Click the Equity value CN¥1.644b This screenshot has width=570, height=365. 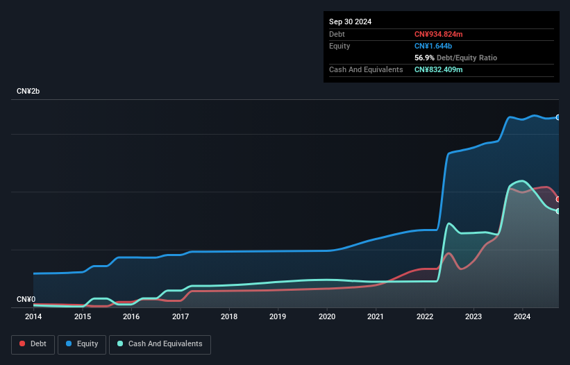click(433, 46)
